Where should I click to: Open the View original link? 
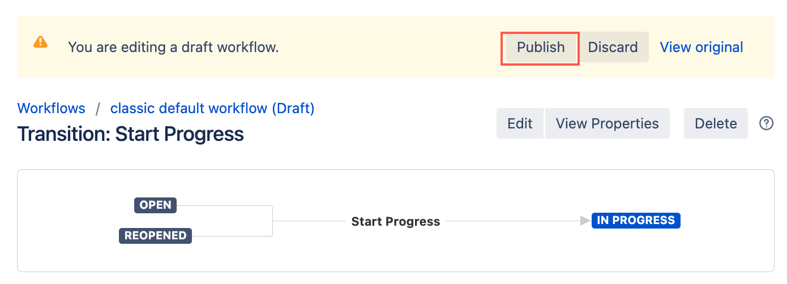702,47
